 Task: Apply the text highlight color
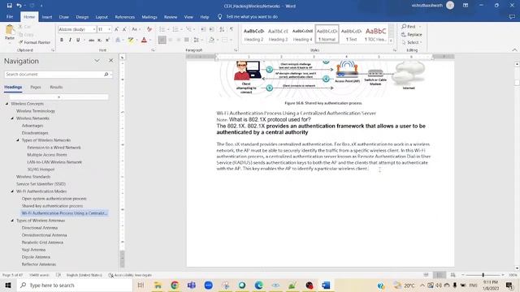(x=131, y=40)
